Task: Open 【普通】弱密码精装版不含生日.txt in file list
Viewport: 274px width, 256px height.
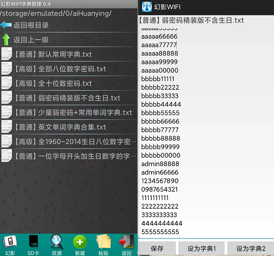Action: [x=68, y=98]
